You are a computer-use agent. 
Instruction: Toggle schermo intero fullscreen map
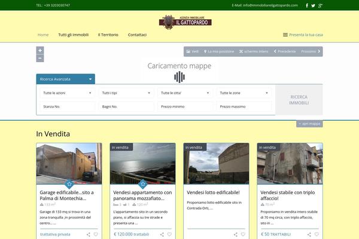pos(254,51)
